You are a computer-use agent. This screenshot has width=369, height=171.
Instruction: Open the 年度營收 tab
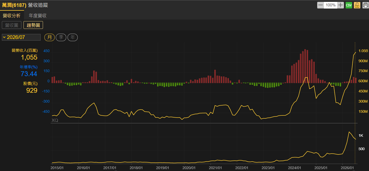click(38, 15)
